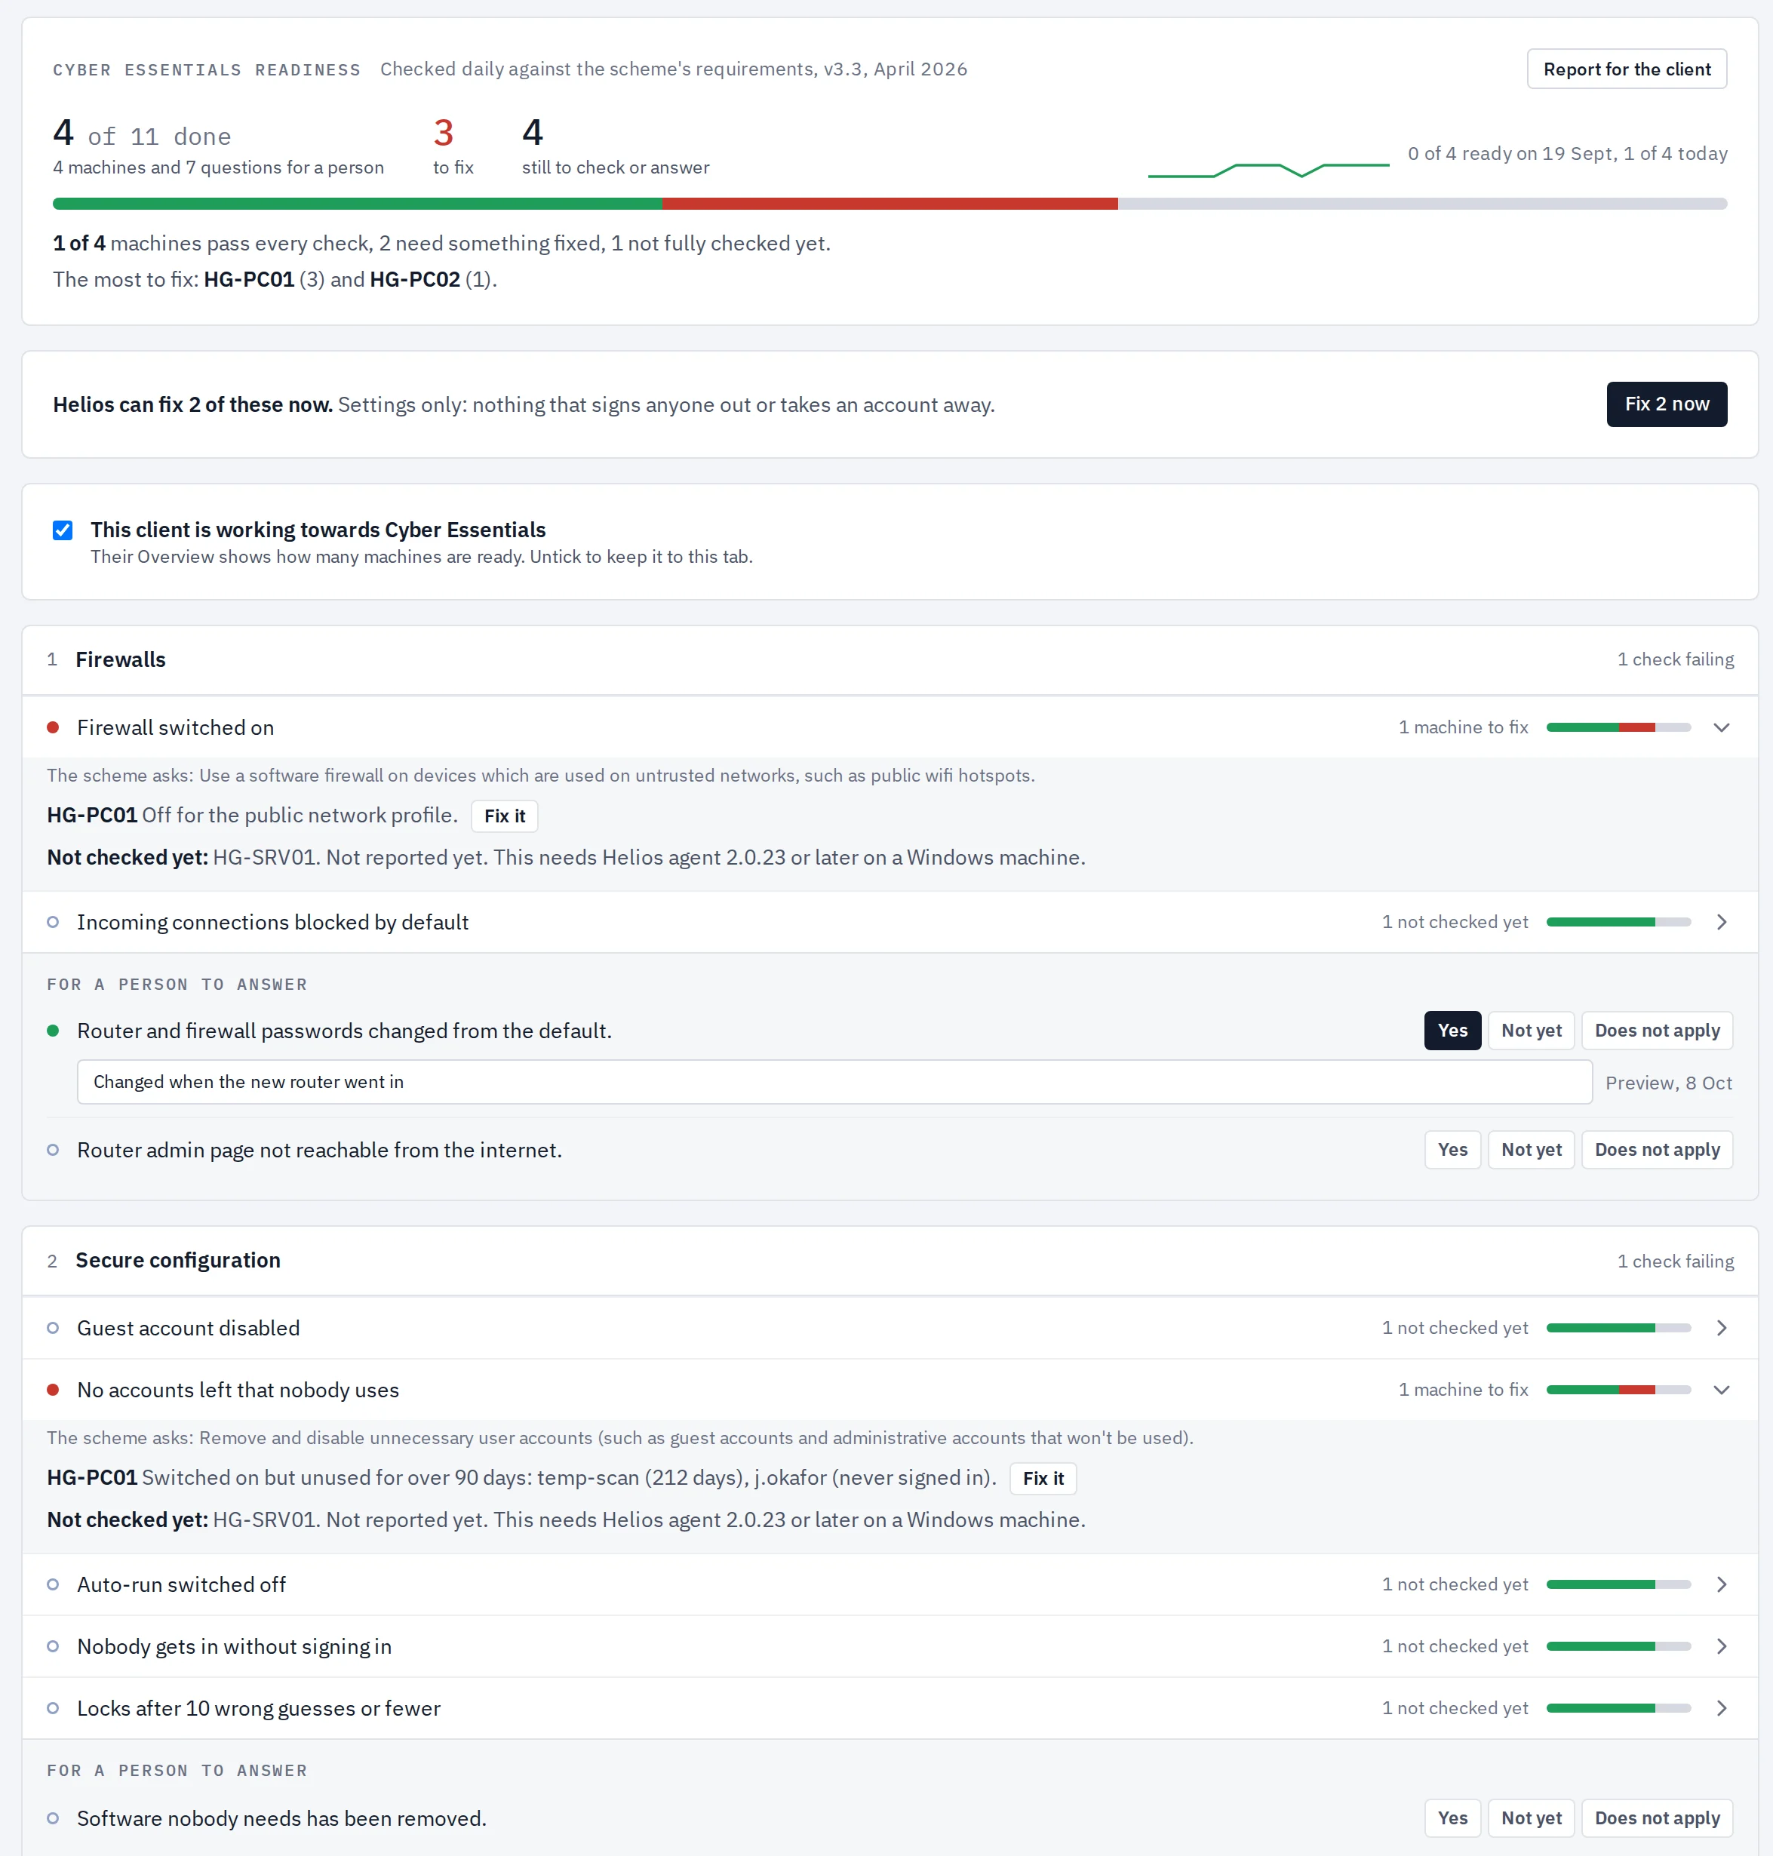Click the hollow dot beside Auto-run switched off
Image resolution: width=1773 pixels, height=1856 pixels.
(x=53, y=1585)
